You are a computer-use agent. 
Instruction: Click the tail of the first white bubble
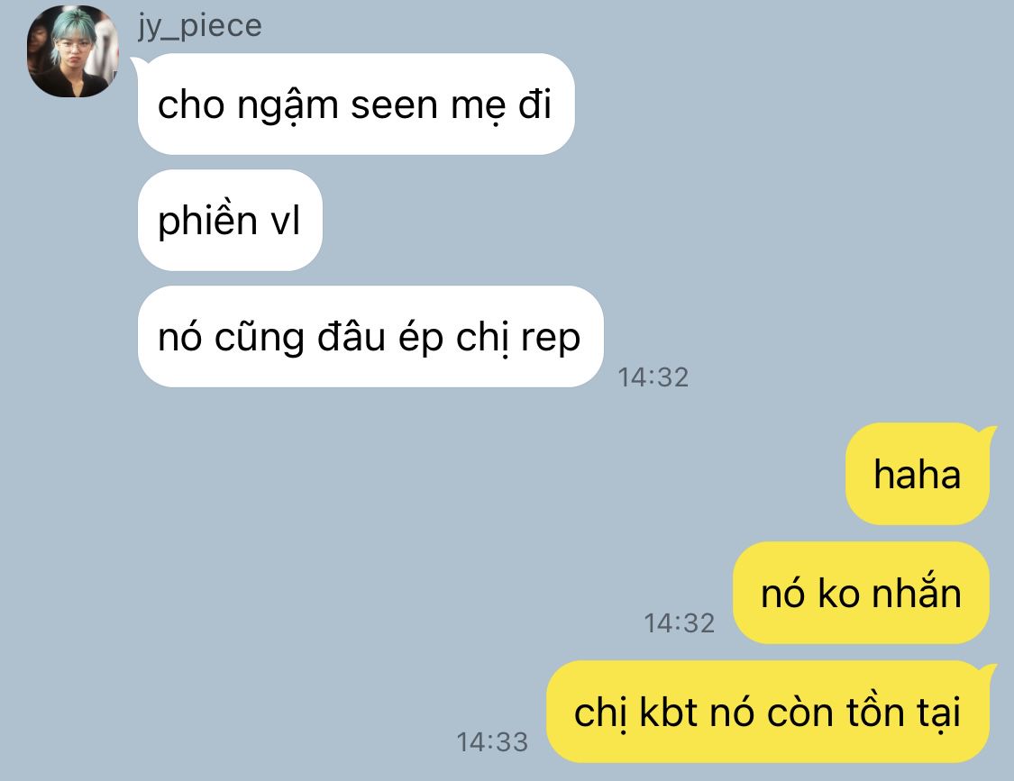pos(138,62)
